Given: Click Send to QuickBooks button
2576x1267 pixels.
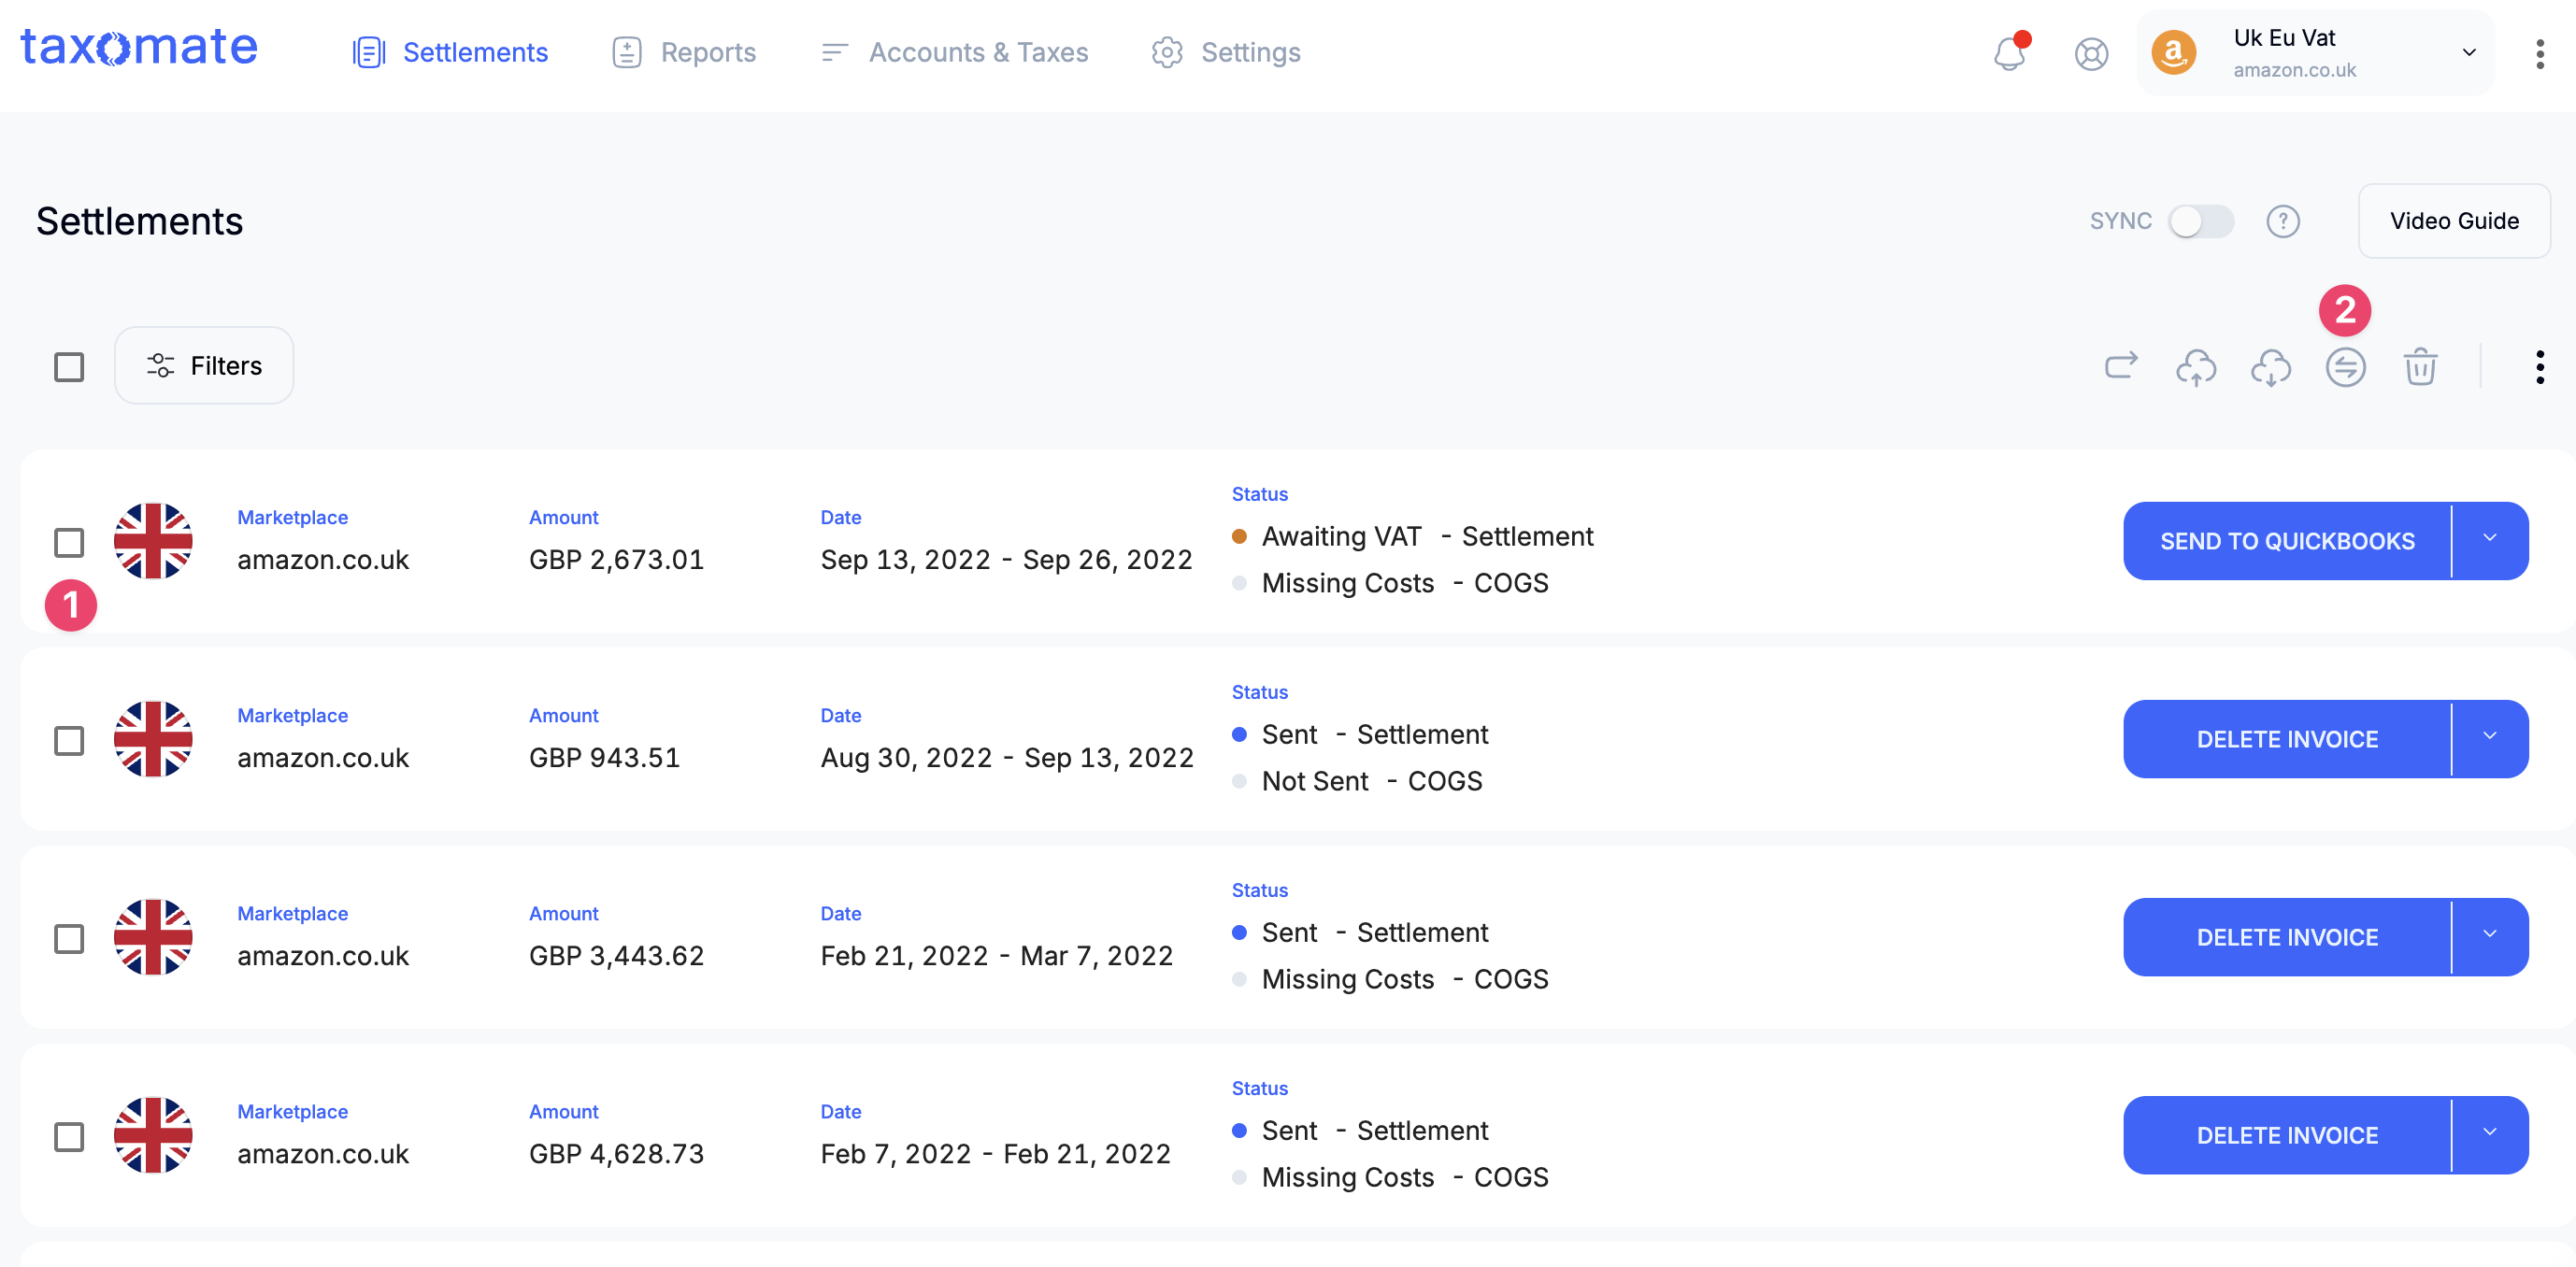Looking at the screenshot, I should pyautogui.click(x=2287, y=540).
